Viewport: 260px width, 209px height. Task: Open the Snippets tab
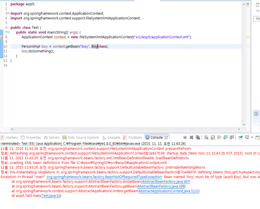111,138
